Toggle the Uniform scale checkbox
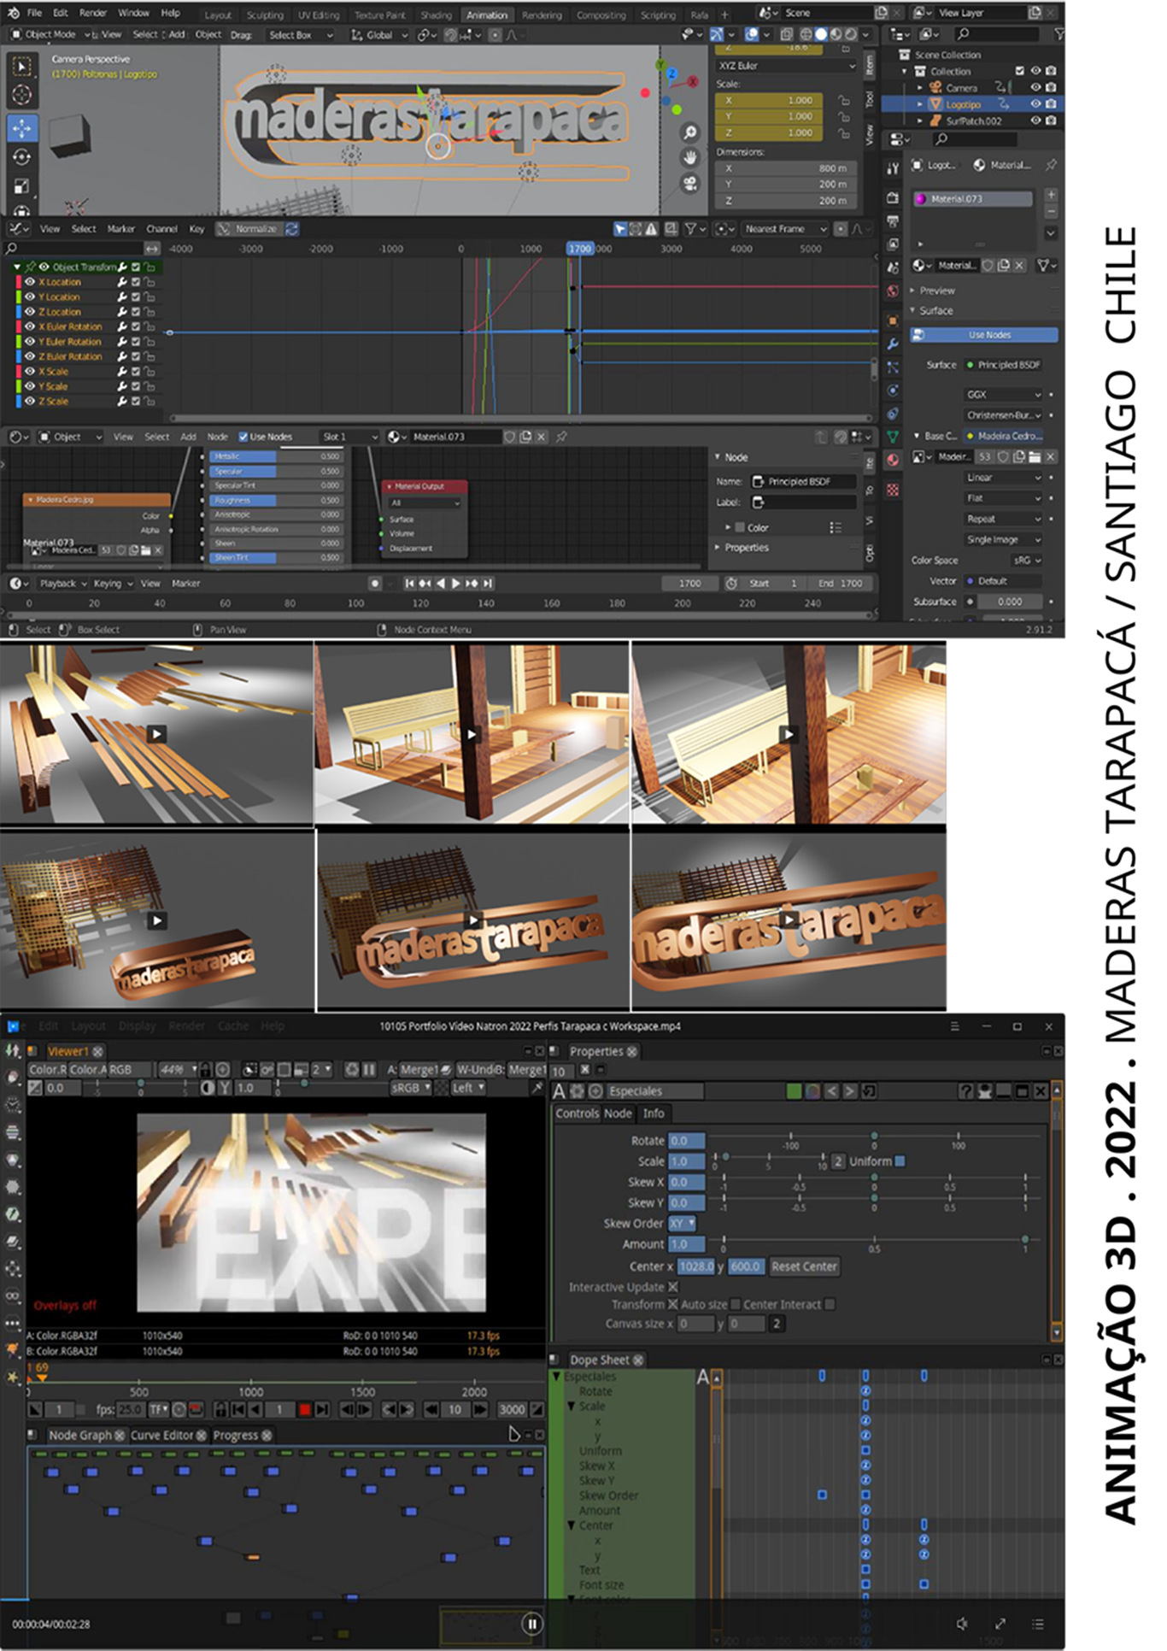The image size is (1167, 1651). (x=900, y=1161)
